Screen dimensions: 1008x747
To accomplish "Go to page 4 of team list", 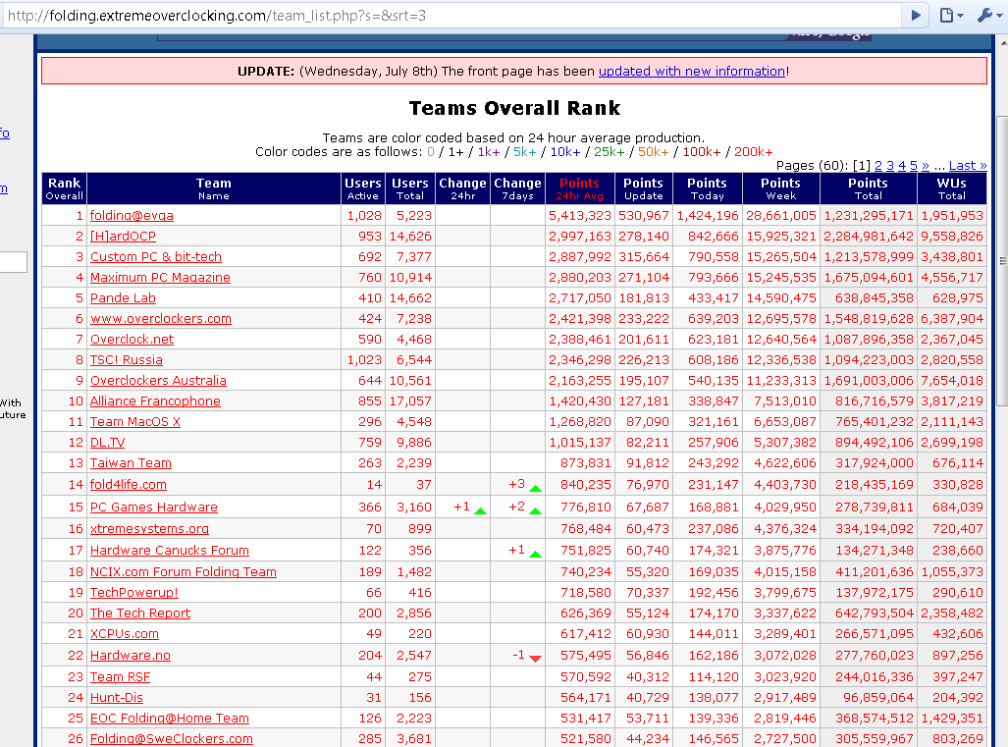I will click(x=902, y=166).
